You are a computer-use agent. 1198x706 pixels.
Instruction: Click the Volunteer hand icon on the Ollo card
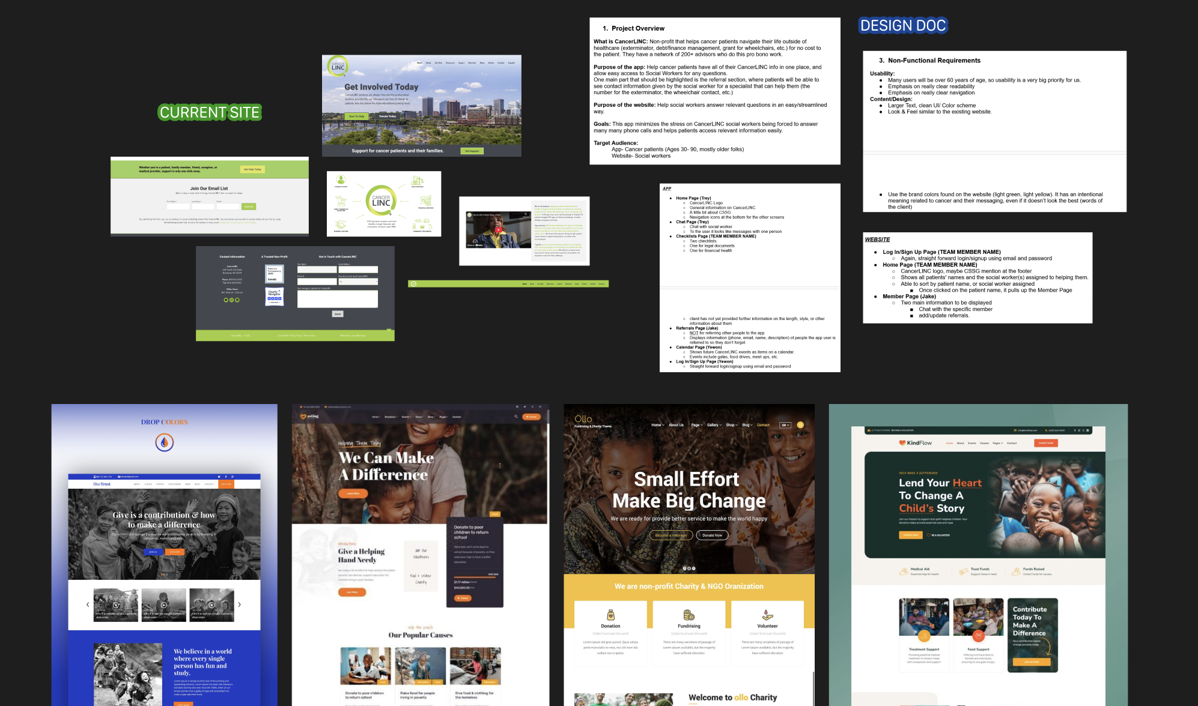coord(767,615)
